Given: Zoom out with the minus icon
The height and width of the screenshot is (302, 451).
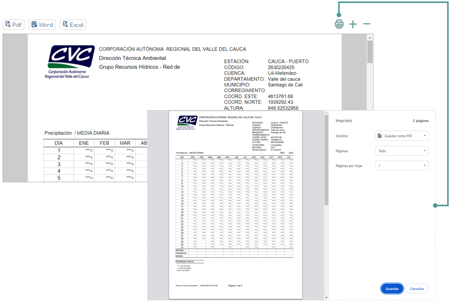Looking at the screenshot, I should coord(367,24).
